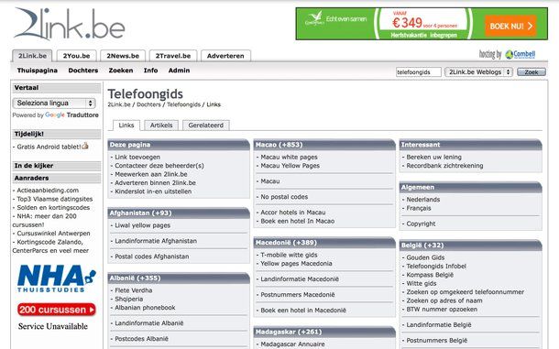This screenshot has width=559, height=349.
Task: Open the Madagascar Annuaire link
Action: click(x=292, y=344)
